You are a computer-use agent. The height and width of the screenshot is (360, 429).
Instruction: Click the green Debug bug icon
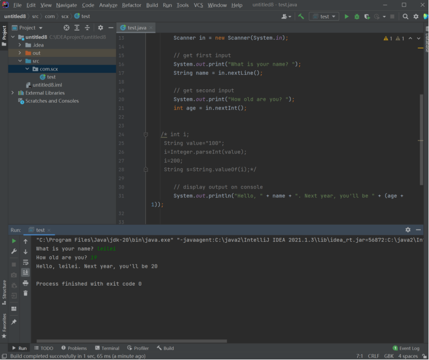click(x=357, y=17)
